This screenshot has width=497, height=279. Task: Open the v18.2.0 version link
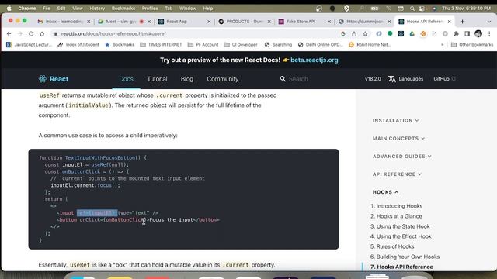373,79
